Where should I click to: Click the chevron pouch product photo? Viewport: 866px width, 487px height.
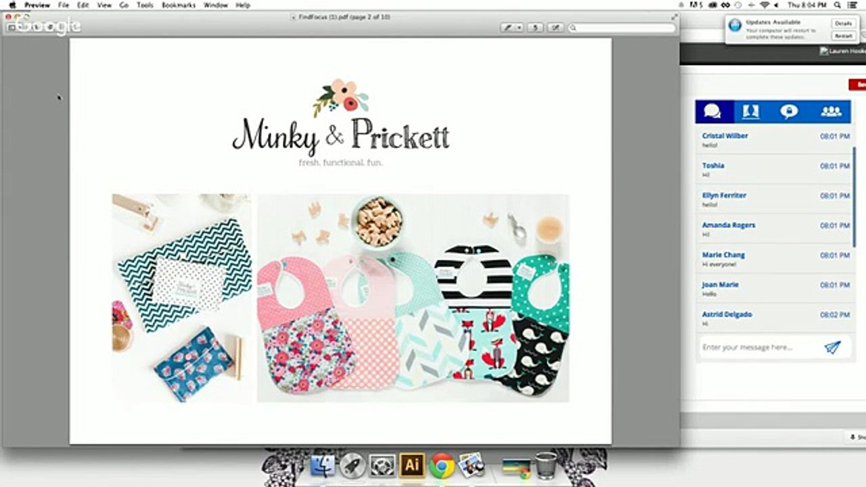tap(181, 298)
